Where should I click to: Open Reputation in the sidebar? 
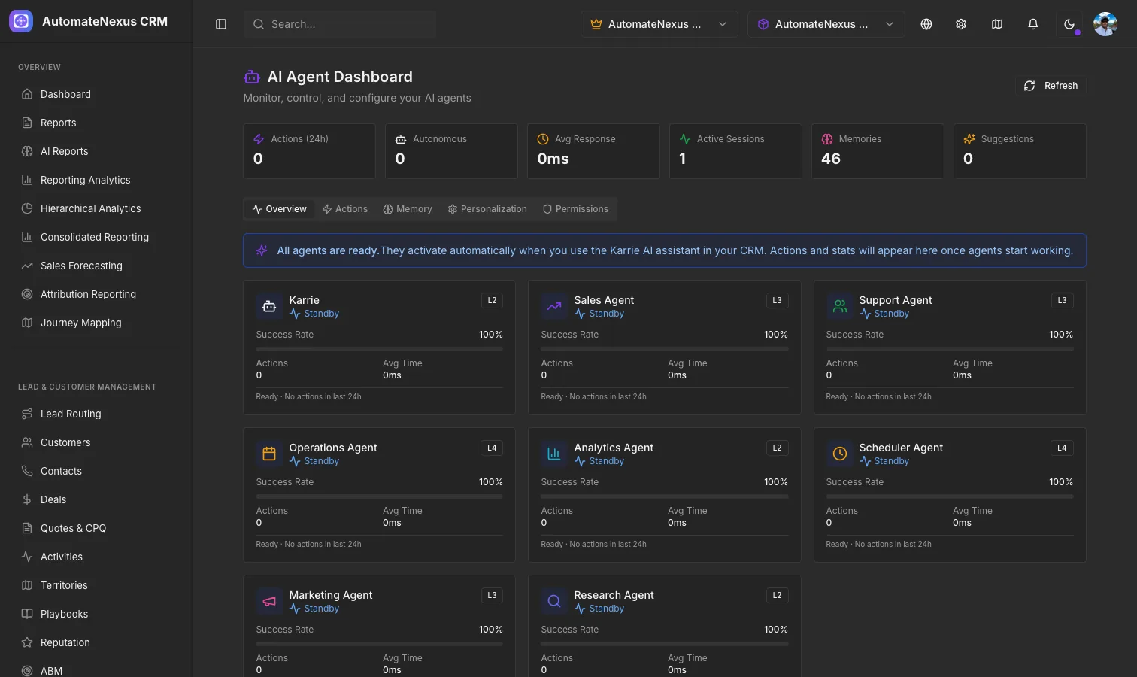tap(96, 642)
